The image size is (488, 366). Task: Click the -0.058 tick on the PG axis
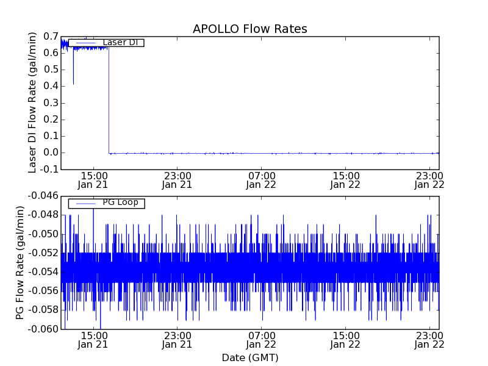(43, 310)
